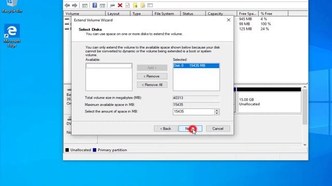Screen dimensions: 332x186
Task: Click the yellow folder with magnifier toolbar icon
Action: point(143,5)
